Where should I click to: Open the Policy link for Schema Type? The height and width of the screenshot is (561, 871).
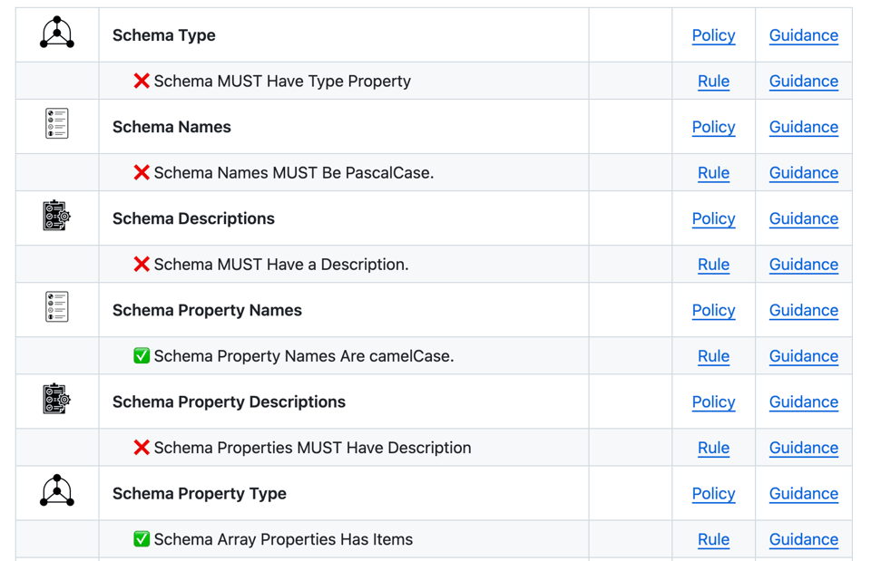point(713,35)
